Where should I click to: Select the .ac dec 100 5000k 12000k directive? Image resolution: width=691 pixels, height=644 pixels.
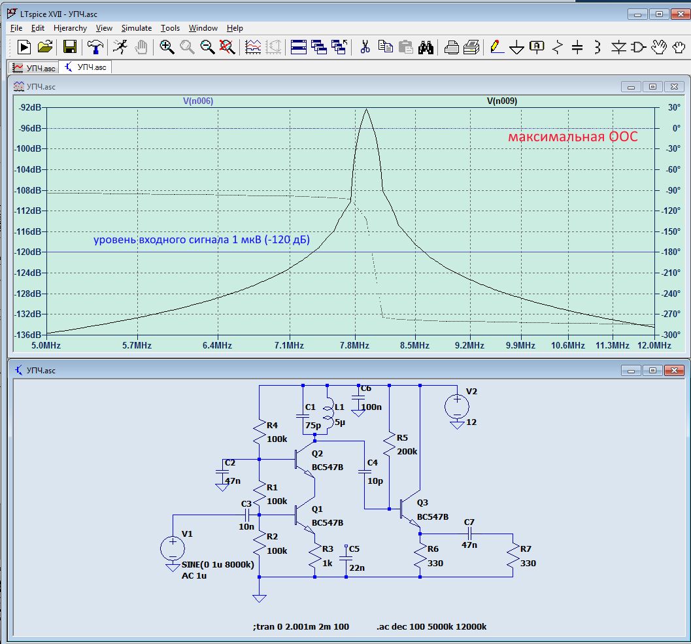point(431,626)
